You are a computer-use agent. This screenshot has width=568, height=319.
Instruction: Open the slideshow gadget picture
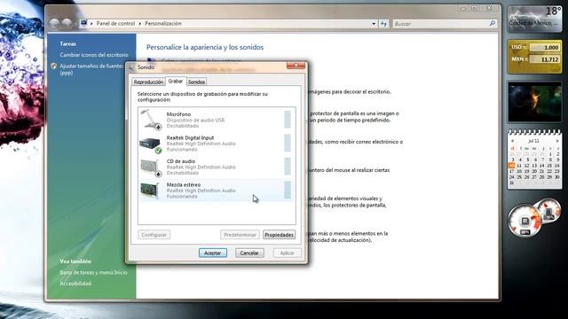(x=534, y=102)
